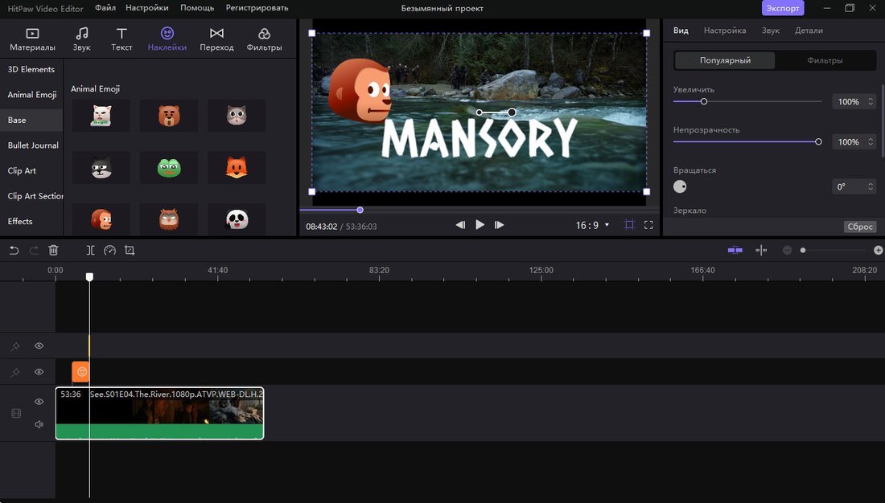
Task: Open the Звук audio tab
Action: coord(82,39)
